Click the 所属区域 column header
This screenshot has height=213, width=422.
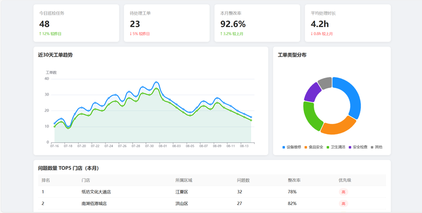184,180
